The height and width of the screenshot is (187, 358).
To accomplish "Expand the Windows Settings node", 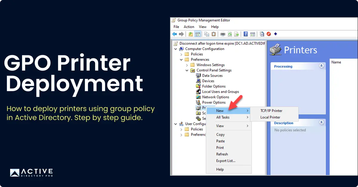I will pyautogui.click(x=187, y=65).
